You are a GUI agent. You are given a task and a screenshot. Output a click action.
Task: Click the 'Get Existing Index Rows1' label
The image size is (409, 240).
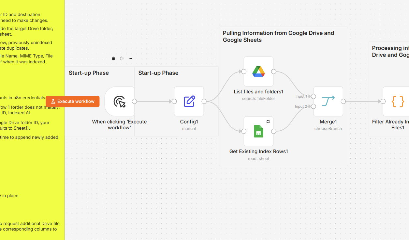tap(259, 152)
